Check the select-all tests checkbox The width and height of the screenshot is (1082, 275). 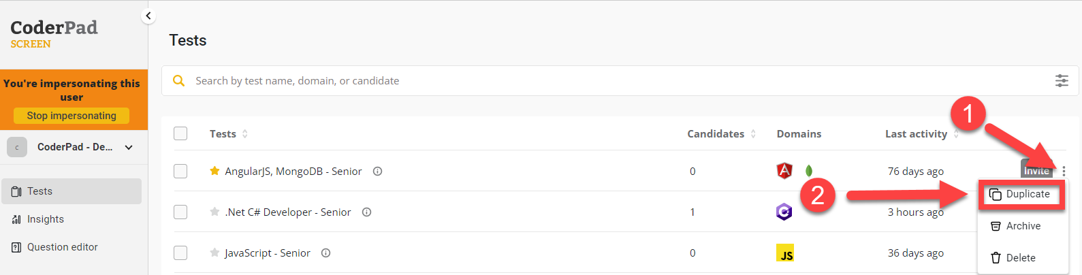tap(180, 133)
